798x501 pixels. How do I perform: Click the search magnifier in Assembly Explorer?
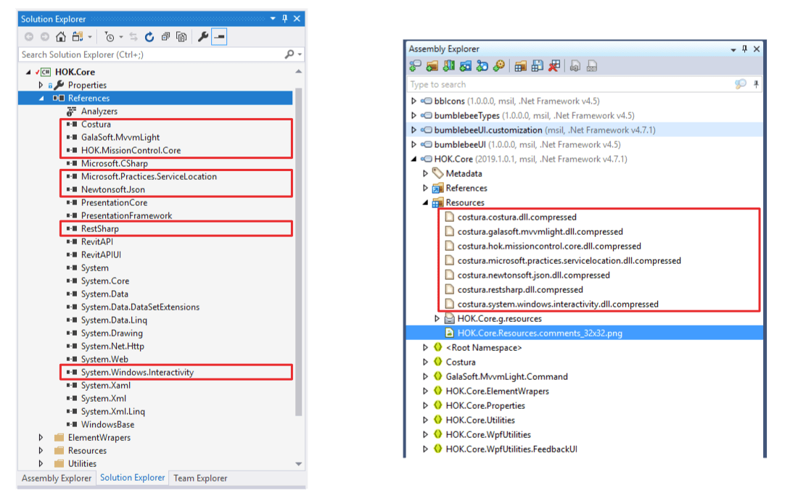(x=741, y=84)
